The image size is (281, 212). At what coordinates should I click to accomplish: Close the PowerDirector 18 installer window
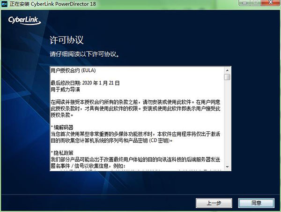pos(271,3)
